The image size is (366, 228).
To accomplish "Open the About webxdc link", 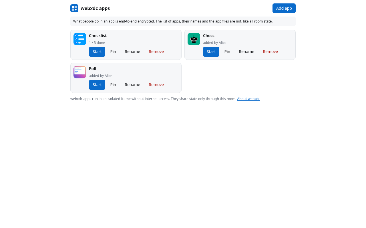I will pyautogui.click(x=248, y=99).
